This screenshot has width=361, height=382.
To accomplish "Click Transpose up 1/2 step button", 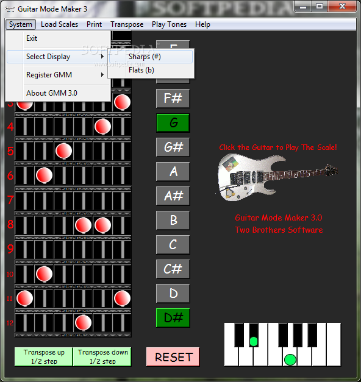I will coord(44,356).
